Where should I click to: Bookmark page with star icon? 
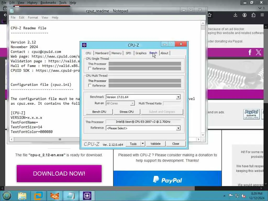click(210, 15)
